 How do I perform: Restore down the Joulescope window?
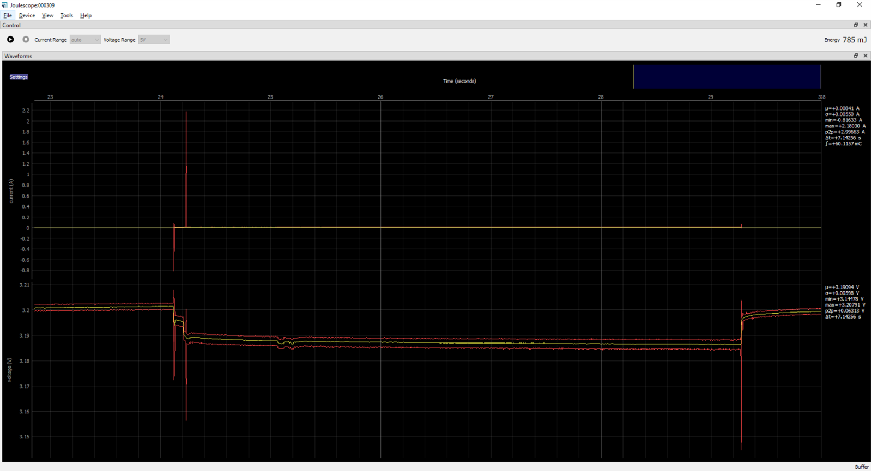pyautogui.click(x=839, y=5)
